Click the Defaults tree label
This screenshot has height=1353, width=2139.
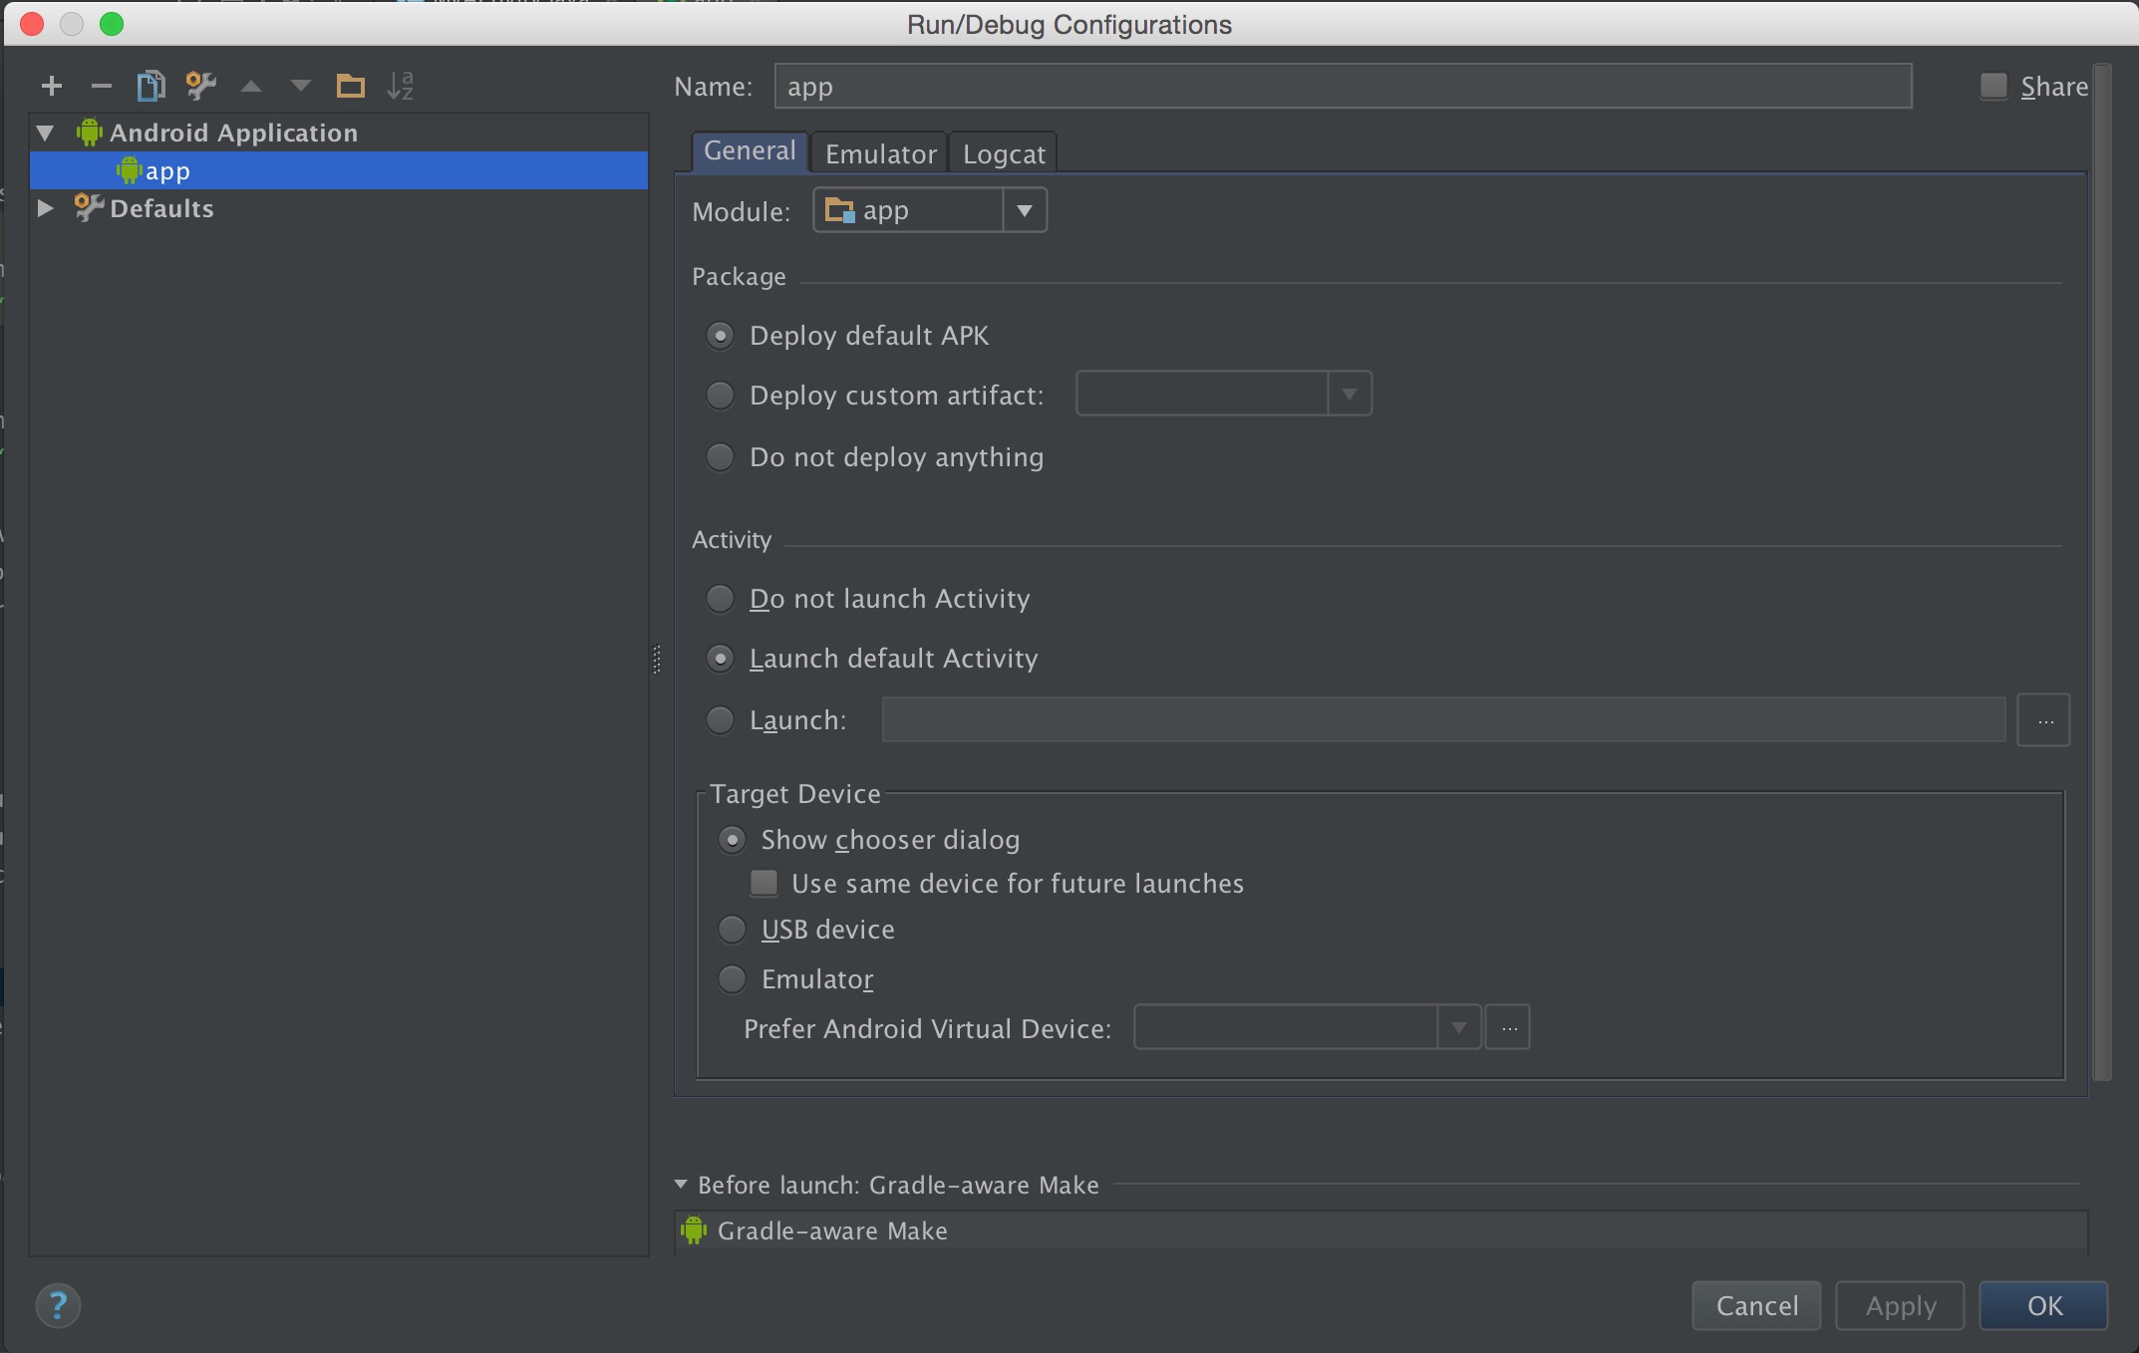pos(161,208)
